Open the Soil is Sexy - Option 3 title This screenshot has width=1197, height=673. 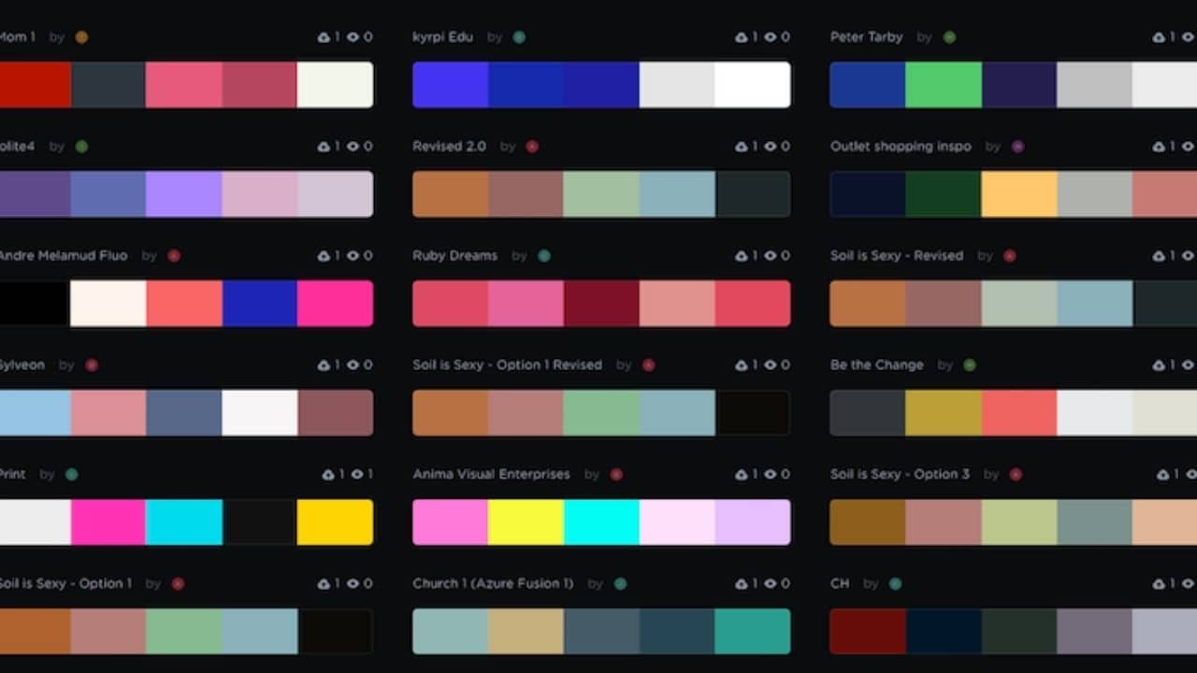tap(900, 475)
